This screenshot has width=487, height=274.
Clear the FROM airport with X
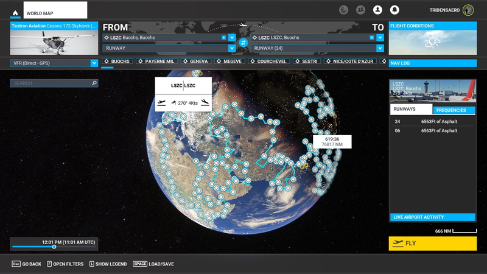tap(223, 38)
